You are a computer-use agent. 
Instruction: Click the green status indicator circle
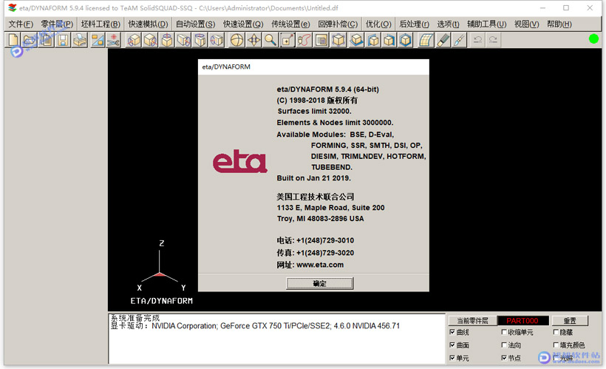click(x=593, y=38)
